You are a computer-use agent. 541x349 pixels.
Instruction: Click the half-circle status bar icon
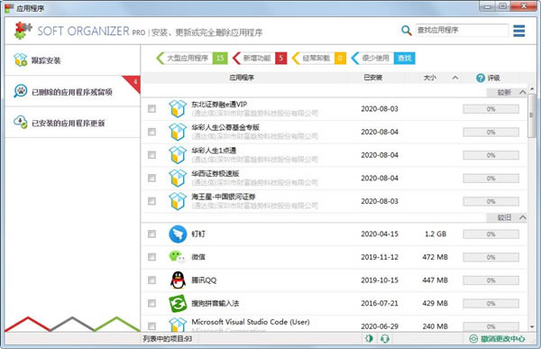pyautogui.click(x=369, y=339)
